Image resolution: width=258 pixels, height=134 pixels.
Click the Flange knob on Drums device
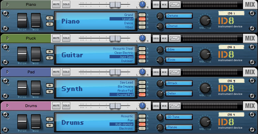pos(160,127)
